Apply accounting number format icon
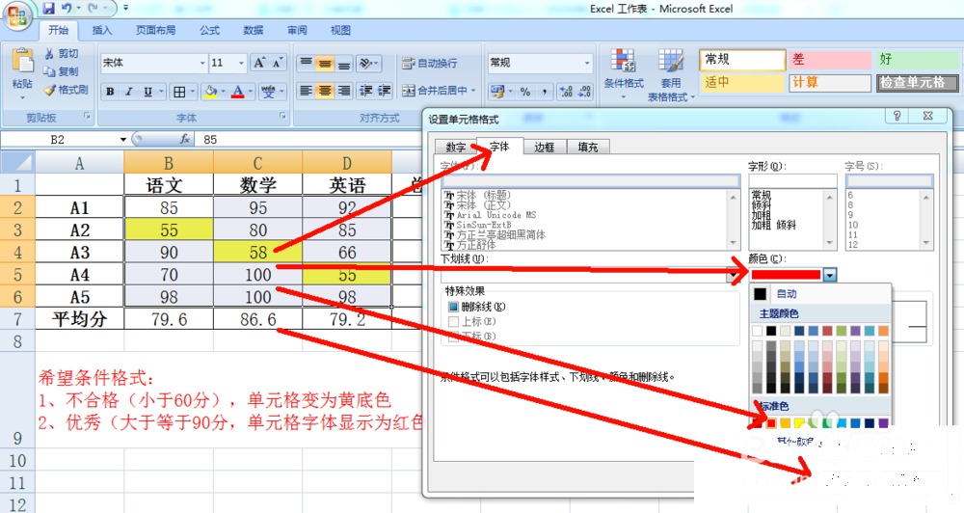The height and width of the screenshot is (513, 964). click(496, 91)
